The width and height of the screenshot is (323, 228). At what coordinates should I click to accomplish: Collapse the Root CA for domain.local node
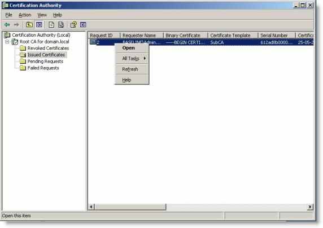(x=7, y=42)
